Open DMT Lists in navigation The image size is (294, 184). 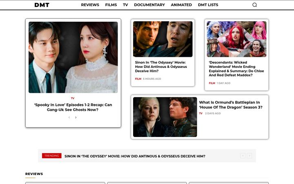click(208, 5)
